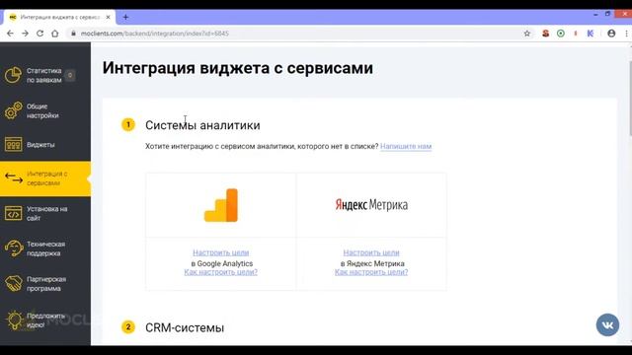
Task: Open Общие настройки menu item
Action: pos(45,110)
